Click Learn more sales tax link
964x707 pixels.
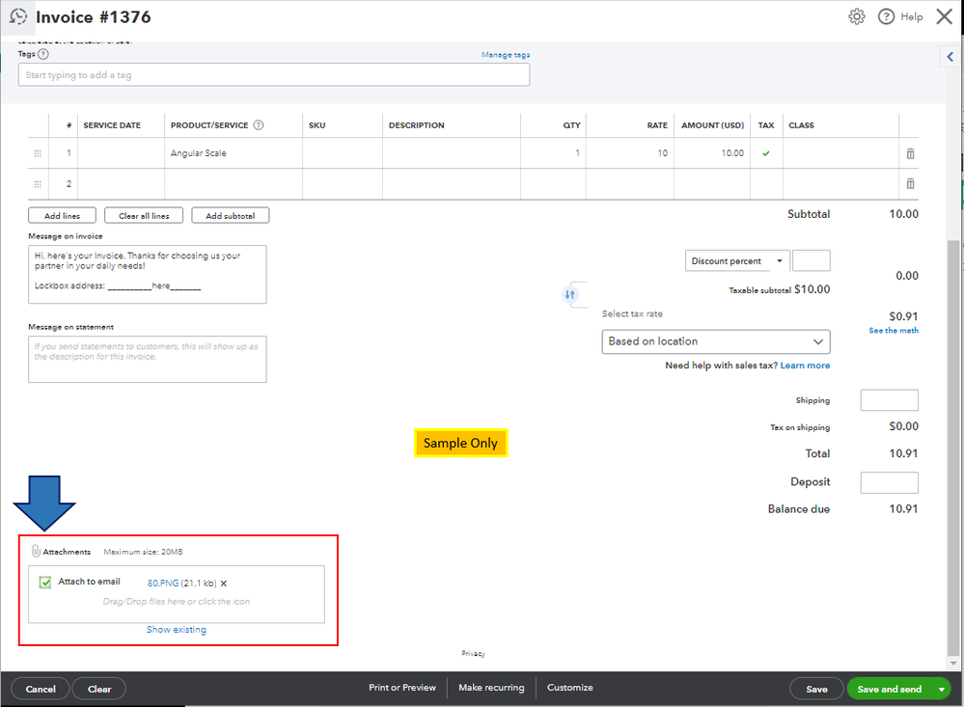(805, 366)
